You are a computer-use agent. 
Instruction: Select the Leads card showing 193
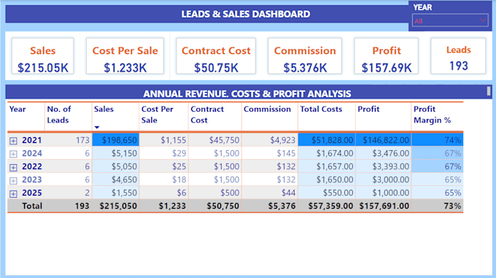tap(458, 56)
